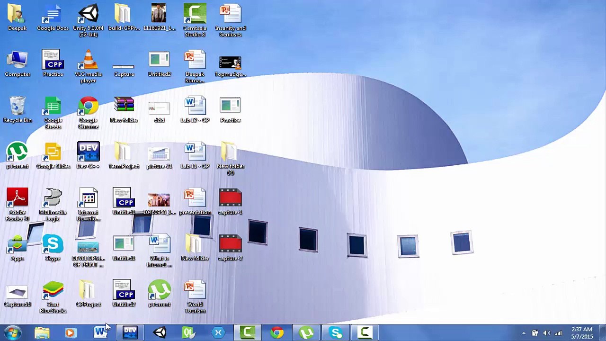Select the World Tourism presentation file

(x=195, y=297)
